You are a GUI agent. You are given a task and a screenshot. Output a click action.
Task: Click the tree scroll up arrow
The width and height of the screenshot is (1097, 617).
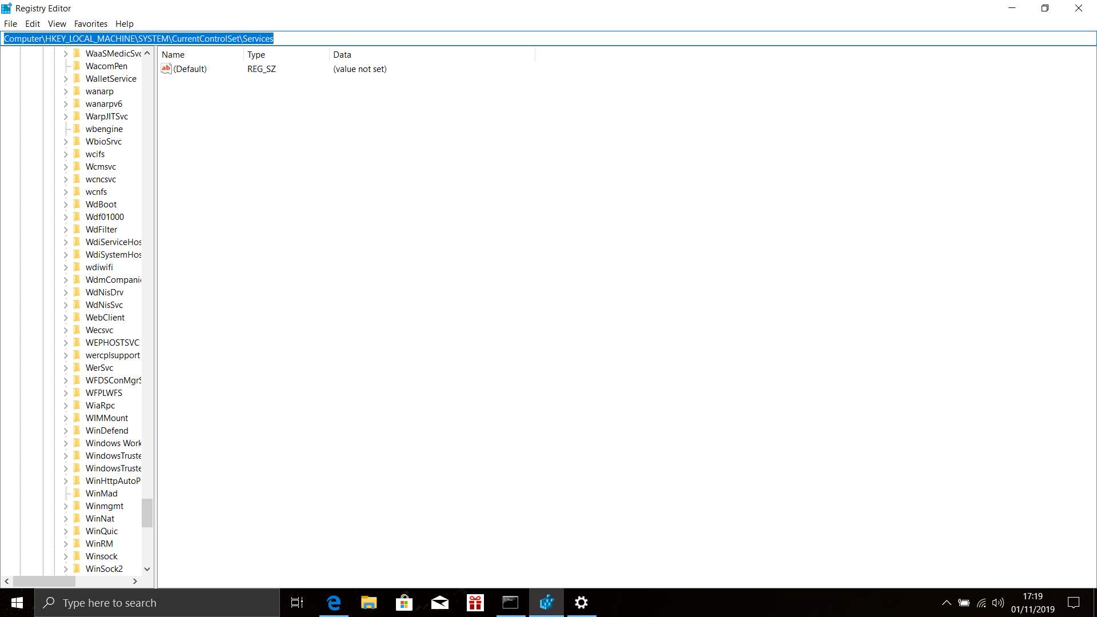[x=147, y=53]
